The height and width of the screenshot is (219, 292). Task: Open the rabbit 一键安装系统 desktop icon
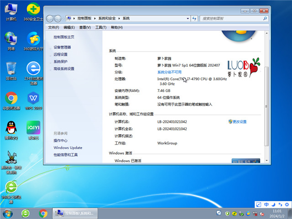pos(11,162)
